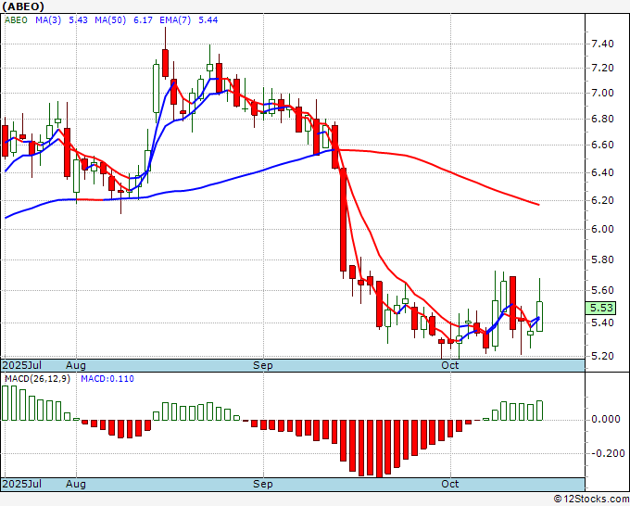This screenshot has height=506, width=630.
Task: Click the 7.00 price axis label
Action: (x=602, y=93)
